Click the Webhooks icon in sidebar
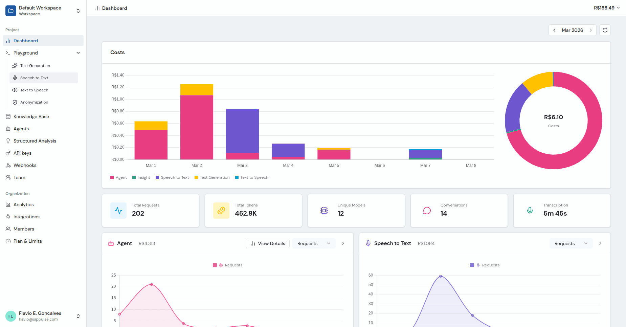The height and width of the screenshot is (327, 626). click(x=8, y=165)
